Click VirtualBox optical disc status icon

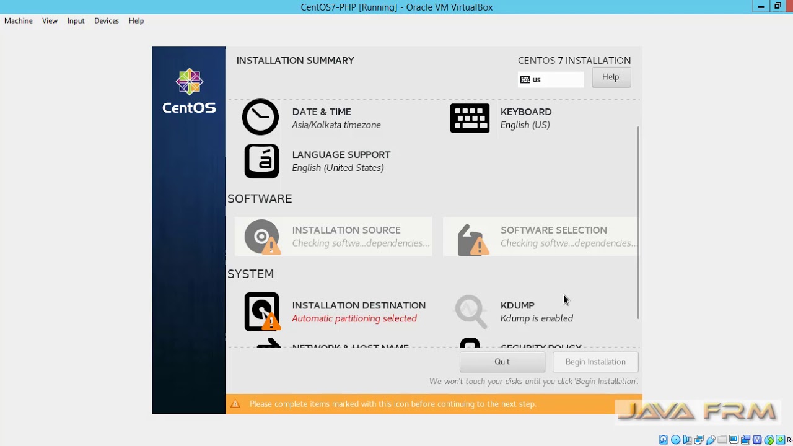click(x=675, y=439)
